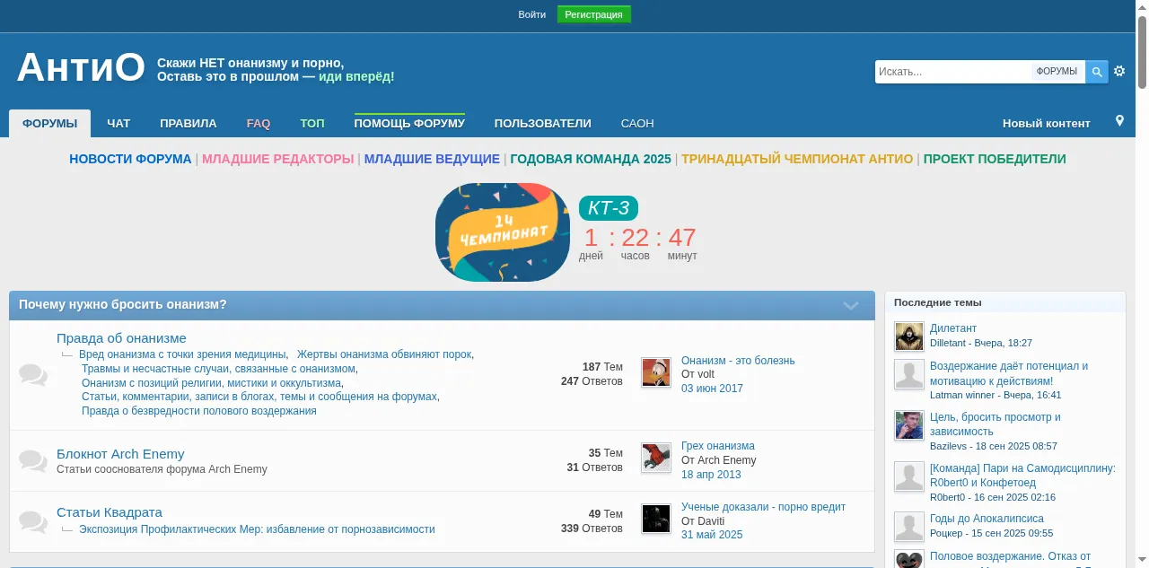
Task: Open topic Ученые доказали - порно вредит
Action: 763,507
